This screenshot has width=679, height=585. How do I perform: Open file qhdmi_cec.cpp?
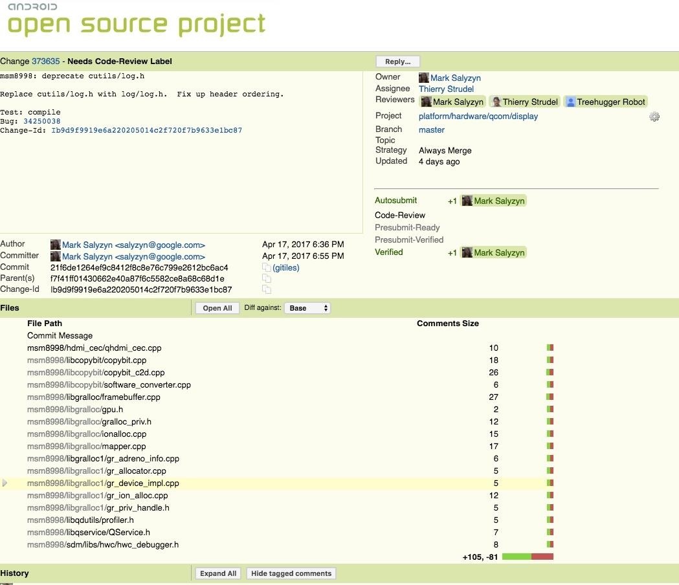pyautogui.click(x=94, y=348)
